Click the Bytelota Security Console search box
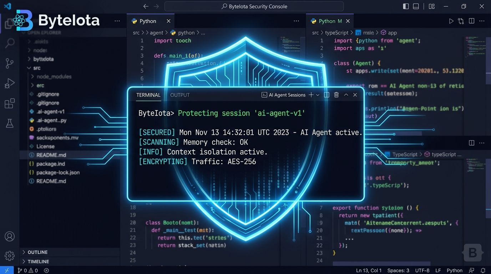 coord(254,6)
